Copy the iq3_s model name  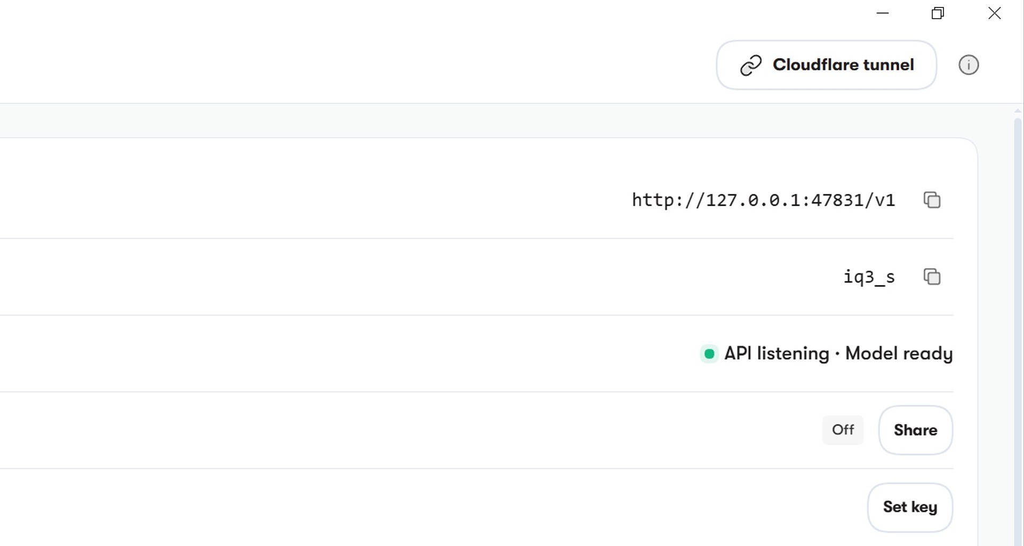click(932, 276)
